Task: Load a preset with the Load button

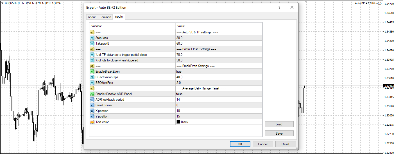Action: 279,124
